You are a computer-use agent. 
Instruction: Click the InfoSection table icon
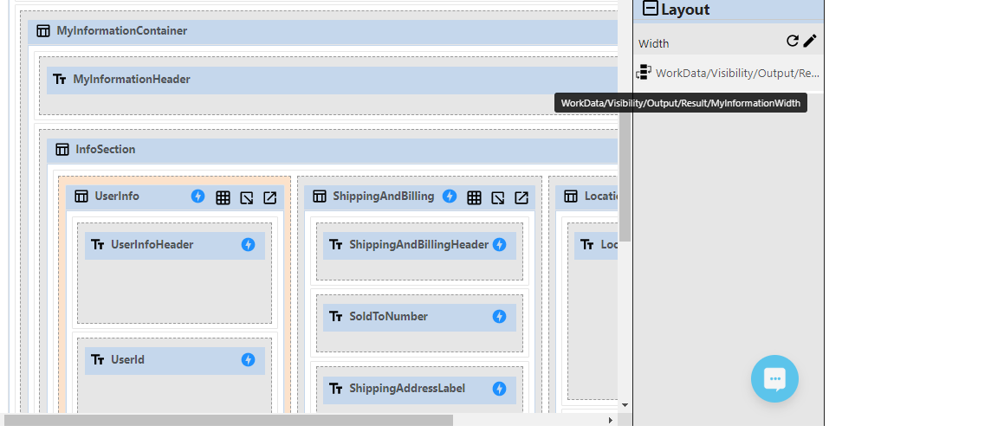point(62,150)
